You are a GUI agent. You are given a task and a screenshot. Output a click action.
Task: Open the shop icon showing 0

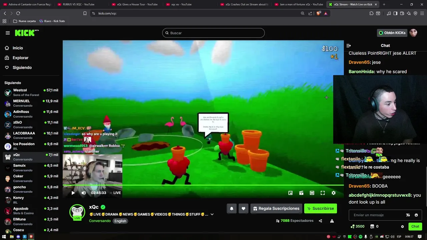[x=374, y=227]
